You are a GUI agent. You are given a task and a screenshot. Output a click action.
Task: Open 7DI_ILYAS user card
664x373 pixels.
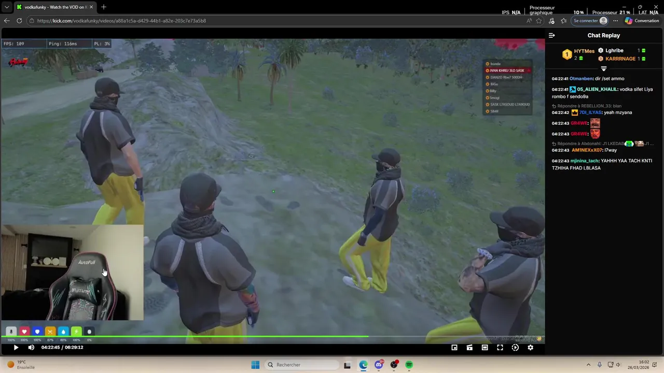coord(591,112)
